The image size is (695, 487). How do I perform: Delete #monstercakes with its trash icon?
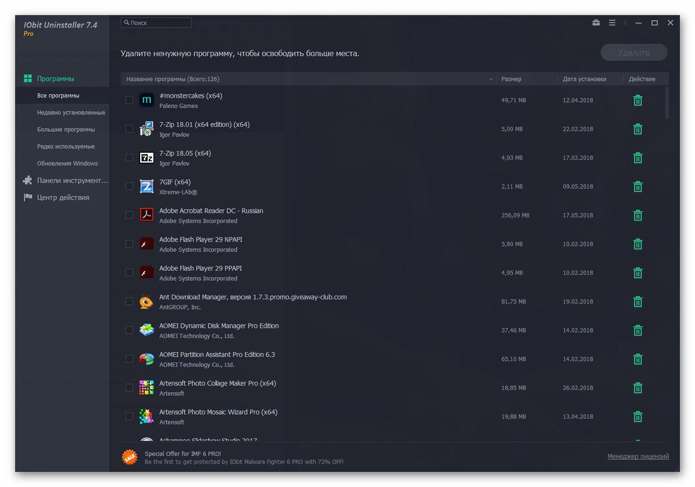pos(638,100)
